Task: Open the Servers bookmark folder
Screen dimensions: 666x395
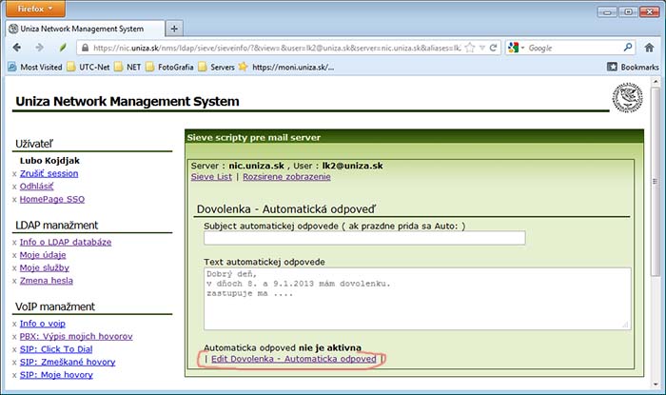Action: [217, 68]
